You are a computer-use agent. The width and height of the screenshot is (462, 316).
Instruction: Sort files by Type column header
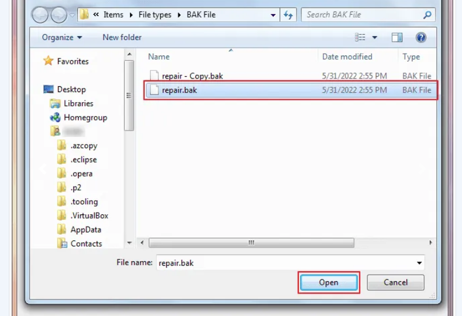(411, 56)
